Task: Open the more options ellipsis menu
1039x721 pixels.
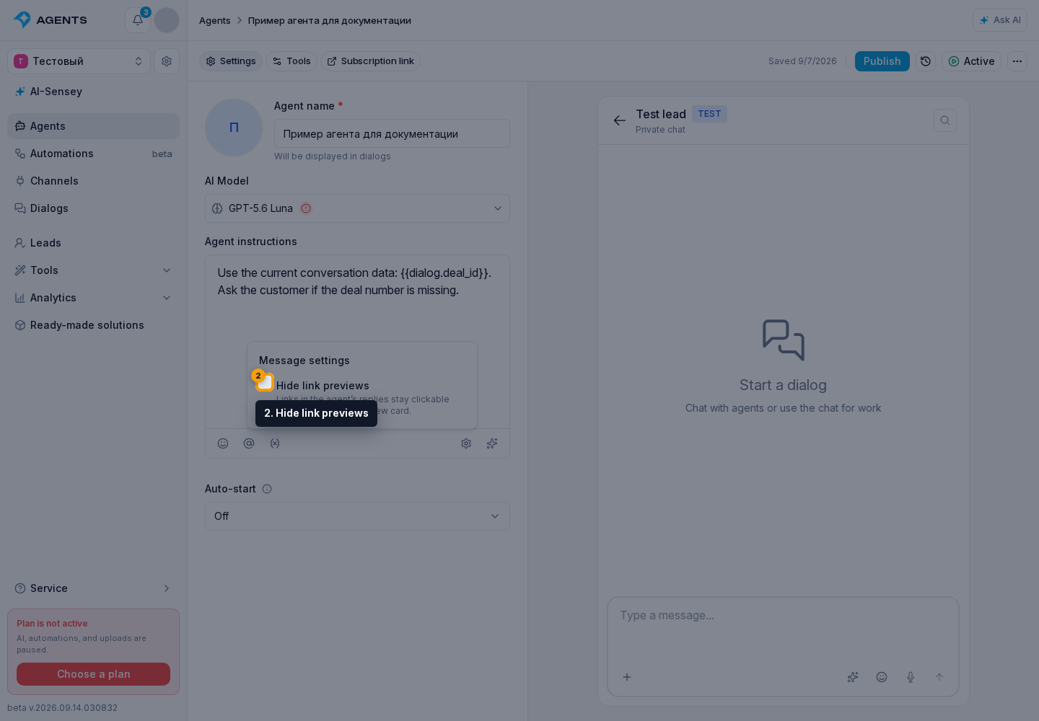Action: pyautogui.click(x=1017, y=61)
